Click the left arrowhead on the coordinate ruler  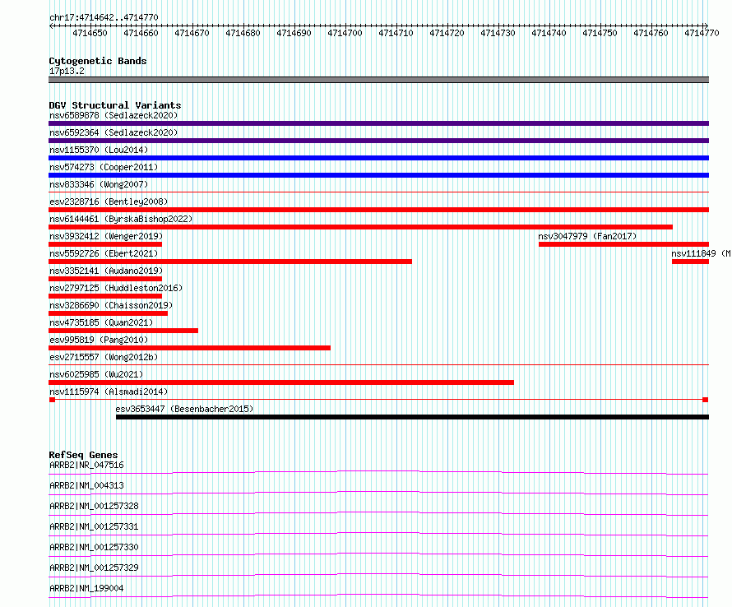pyautogui.click(x=51, y=25)
